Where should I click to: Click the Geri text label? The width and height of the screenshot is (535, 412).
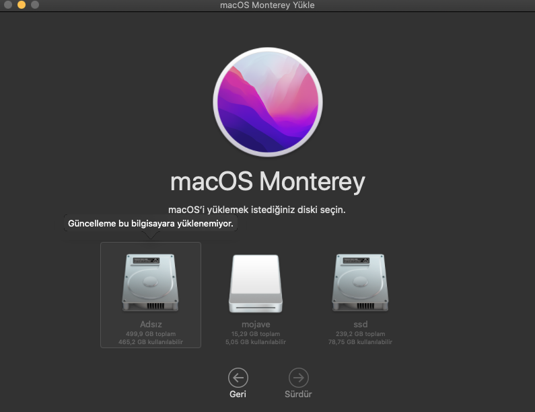(238, 394)
